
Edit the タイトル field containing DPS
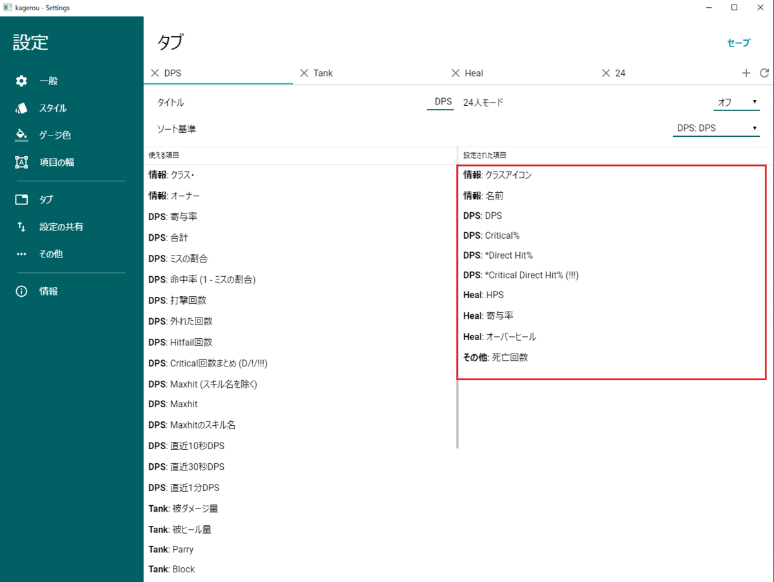(x=440, y=102)
